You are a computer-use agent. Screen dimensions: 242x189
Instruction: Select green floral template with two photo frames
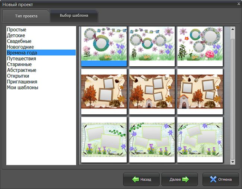104,140
